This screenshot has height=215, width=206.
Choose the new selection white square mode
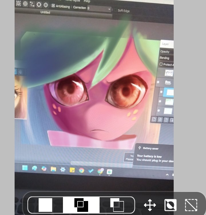[45, 205]
